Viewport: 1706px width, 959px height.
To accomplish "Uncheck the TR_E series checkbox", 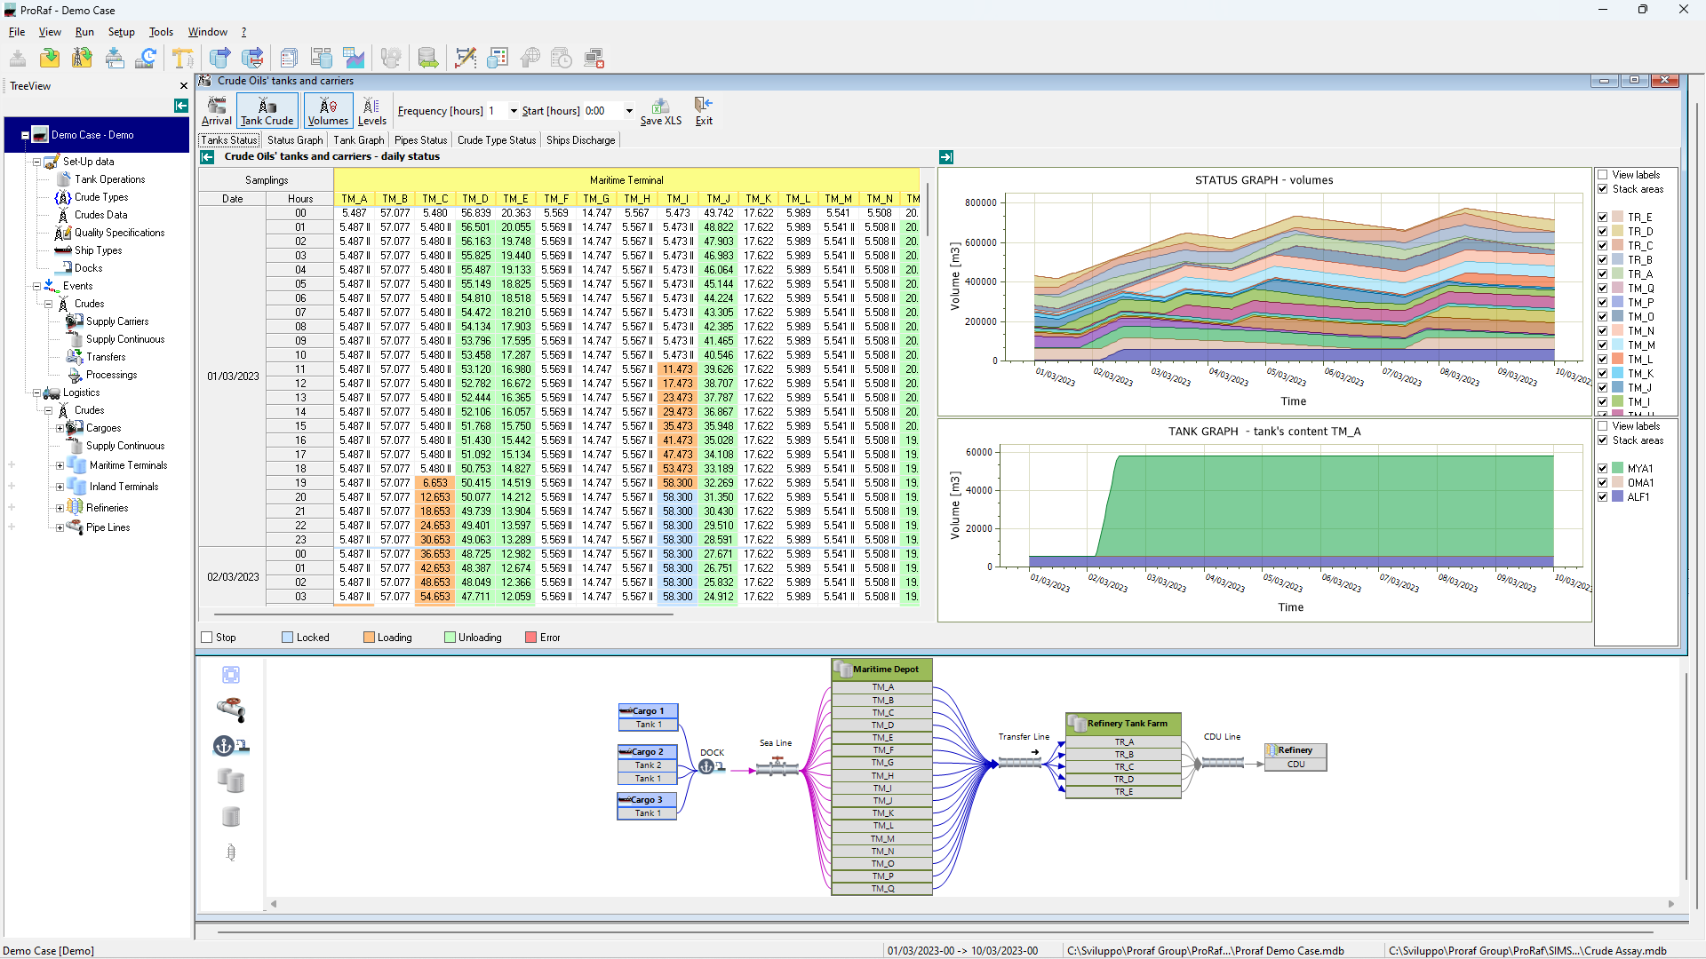I will pos(1603,218).
